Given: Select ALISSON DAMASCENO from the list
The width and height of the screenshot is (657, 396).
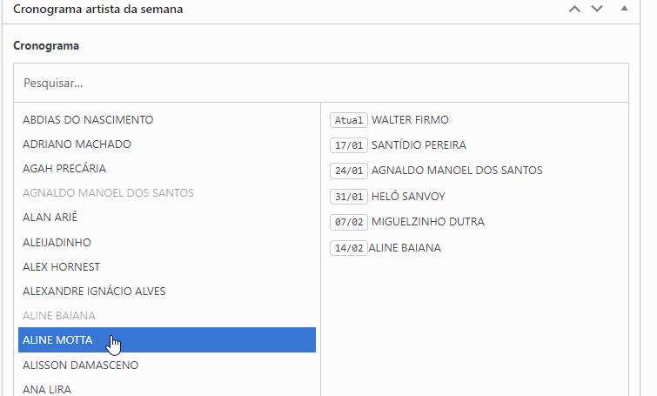Looking at the screenshot, I should [80, 365].
